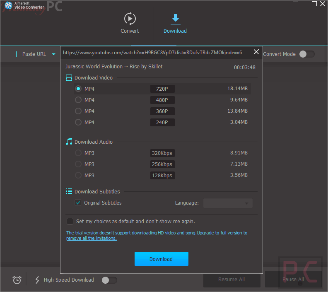Select MP4 360P video option
This screenshot has height=292, width=328.
pyautogui.click(x=78, y=111)
